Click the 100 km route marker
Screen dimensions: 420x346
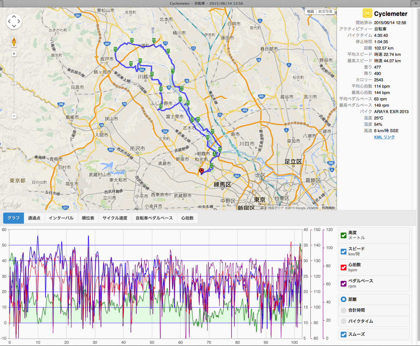point(212,165)
